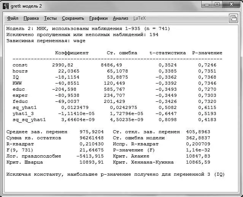
Task: Click the greyed-out LaTeX menu
Action: [140, 18]
